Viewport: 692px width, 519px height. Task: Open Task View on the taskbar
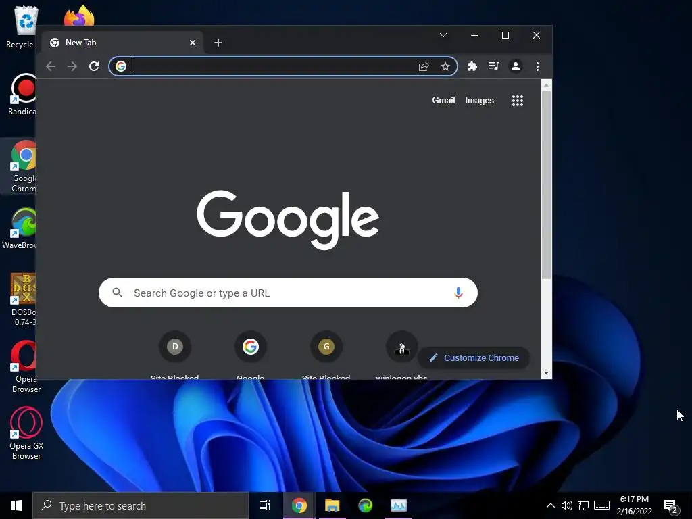point(265,505)
